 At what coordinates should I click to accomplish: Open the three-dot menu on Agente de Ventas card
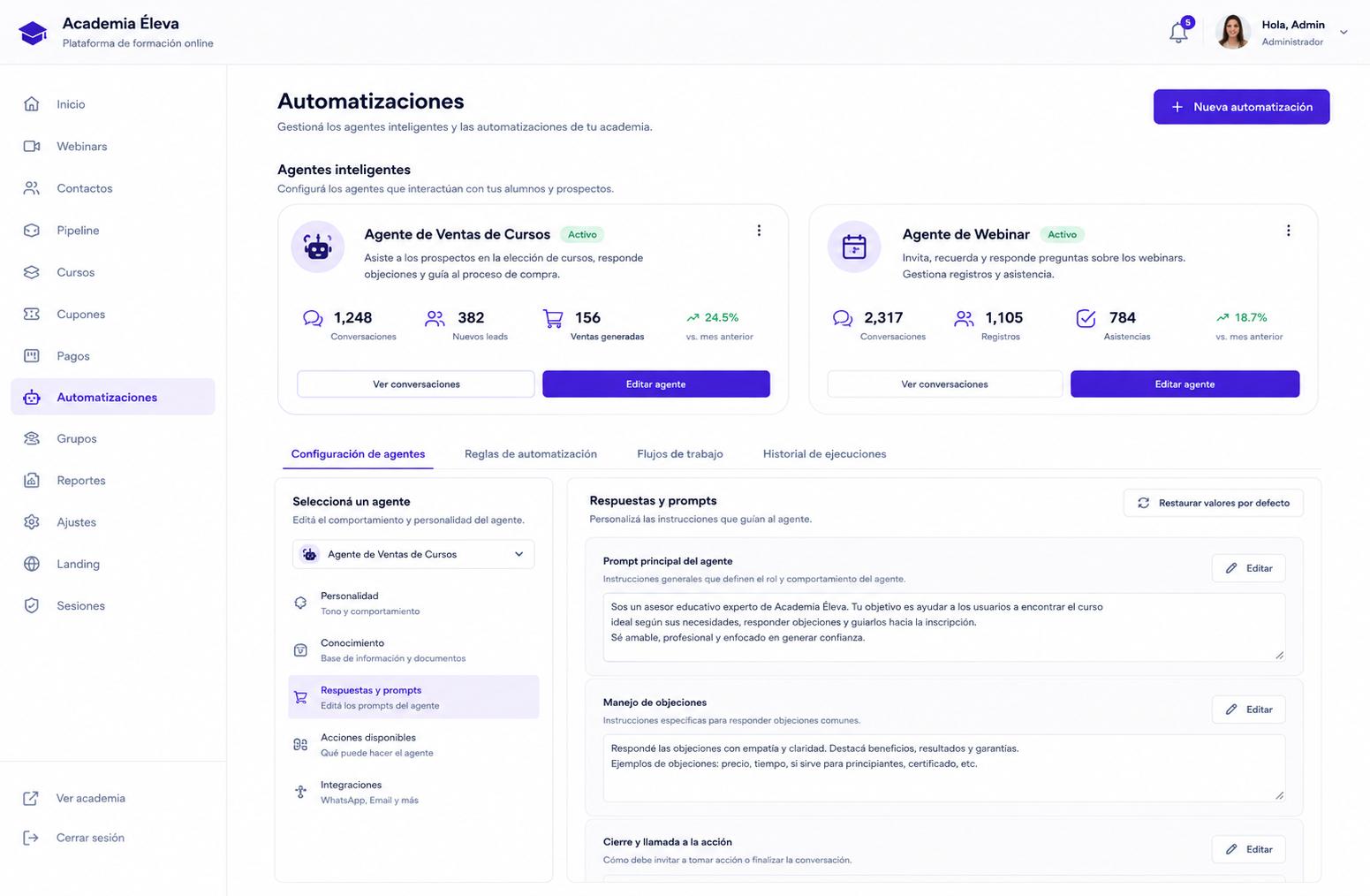(759, 231)
